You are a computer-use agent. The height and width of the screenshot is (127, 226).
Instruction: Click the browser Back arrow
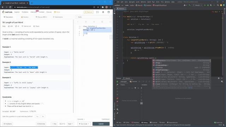pos(3,7)
